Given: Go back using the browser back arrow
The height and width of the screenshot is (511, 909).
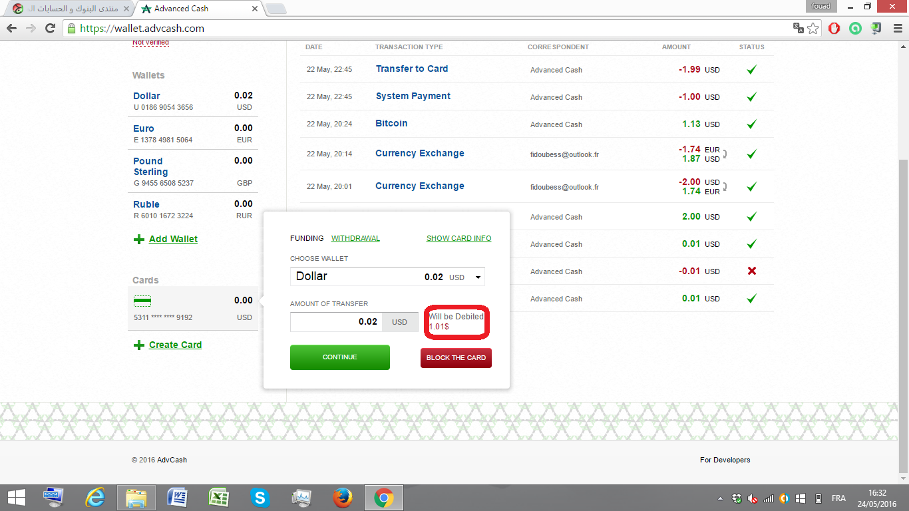Looking at the screenshot, I should tap(11, 28).
